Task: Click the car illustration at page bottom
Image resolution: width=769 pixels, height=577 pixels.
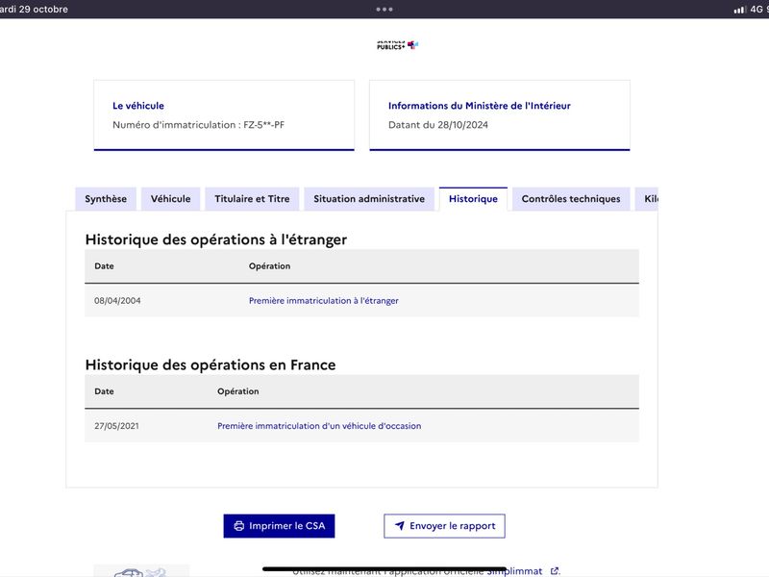Action: tap(141, 571)
